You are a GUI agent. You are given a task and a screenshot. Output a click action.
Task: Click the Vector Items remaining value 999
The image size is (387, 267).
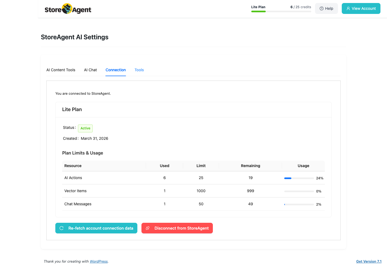250,191
